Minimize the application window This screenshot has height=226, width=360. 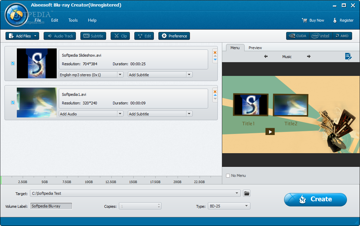(335, 5)
